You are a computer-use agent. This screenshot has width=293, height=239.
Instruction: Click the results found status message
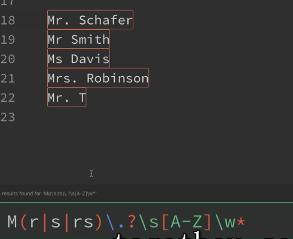click(x=48, y=193)
